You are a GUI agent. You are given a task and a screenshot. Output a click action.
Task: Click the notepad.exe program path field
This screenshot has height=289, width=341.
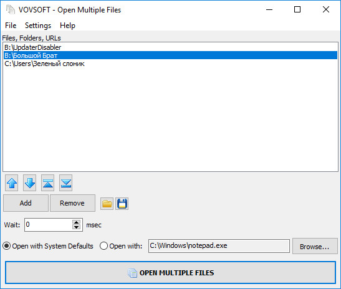point(219,246)
